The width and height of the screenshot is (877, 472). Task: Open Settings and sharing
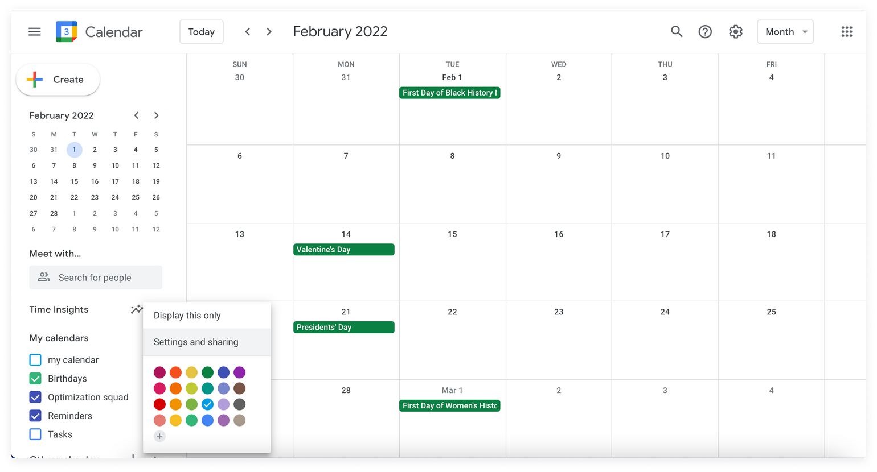(207, 342)
